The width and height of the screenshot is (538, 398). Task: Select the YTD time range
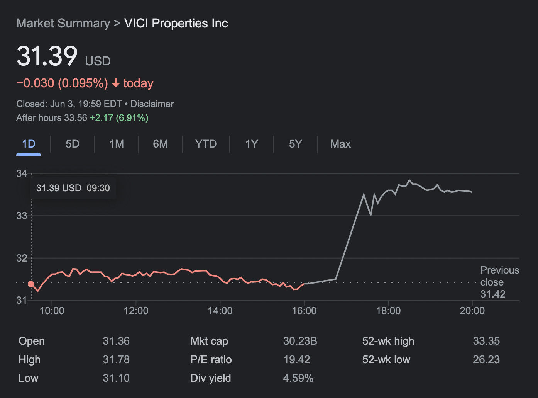tap(206, 144)
